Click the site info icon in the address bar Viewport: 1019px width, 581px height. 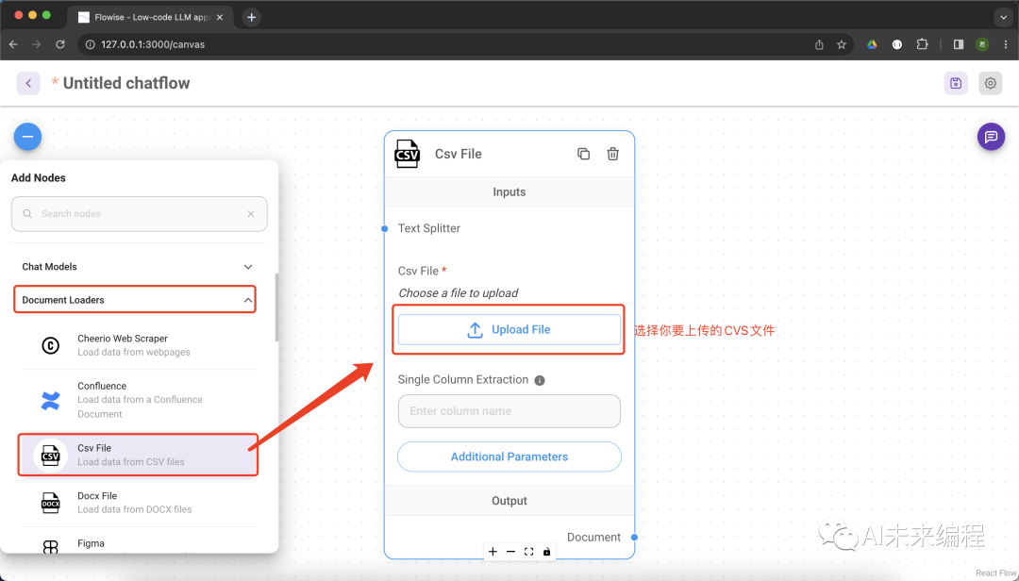pyautogui.click(x=91, y=44)
